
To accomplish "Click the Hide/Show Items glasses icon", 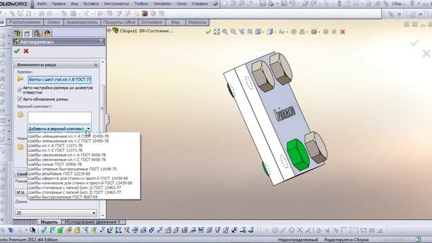I will pos(281,32).
